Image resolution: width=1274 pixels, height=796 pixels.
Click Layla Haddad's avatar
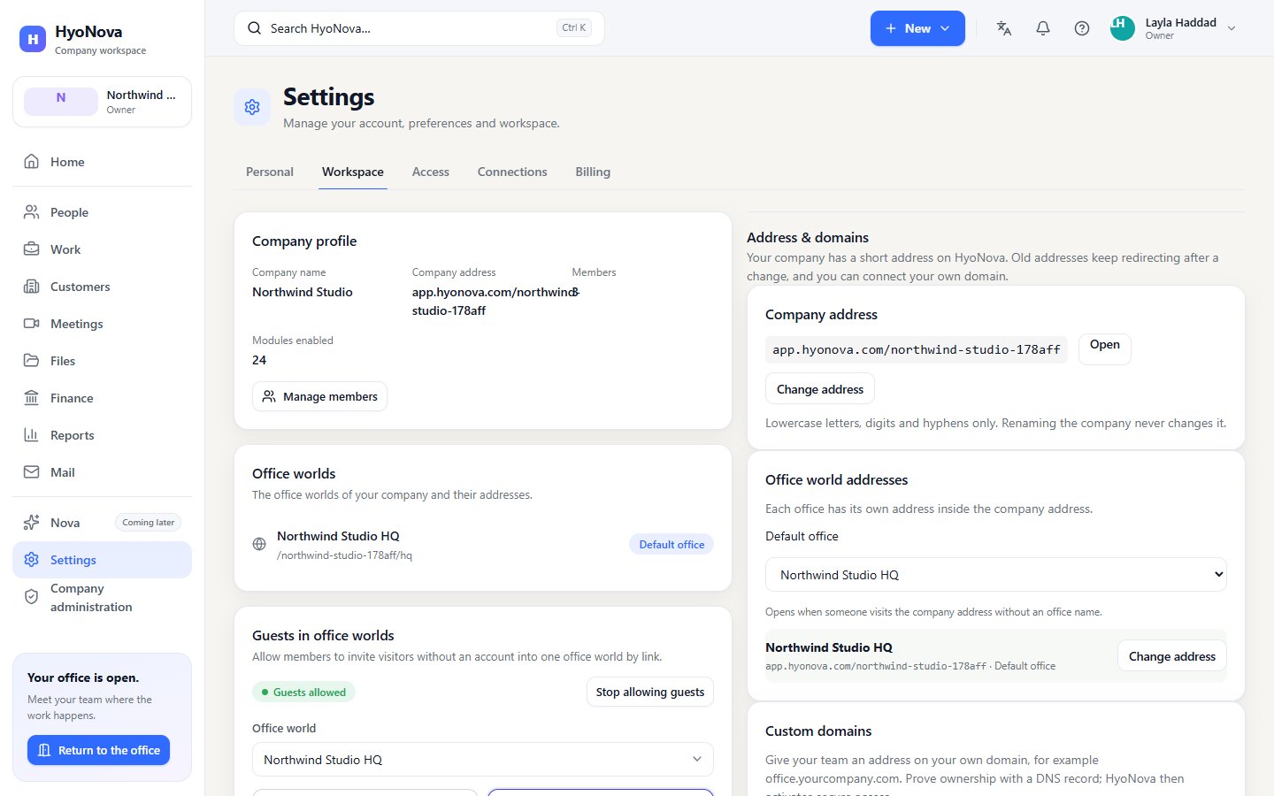point(1123,28)
